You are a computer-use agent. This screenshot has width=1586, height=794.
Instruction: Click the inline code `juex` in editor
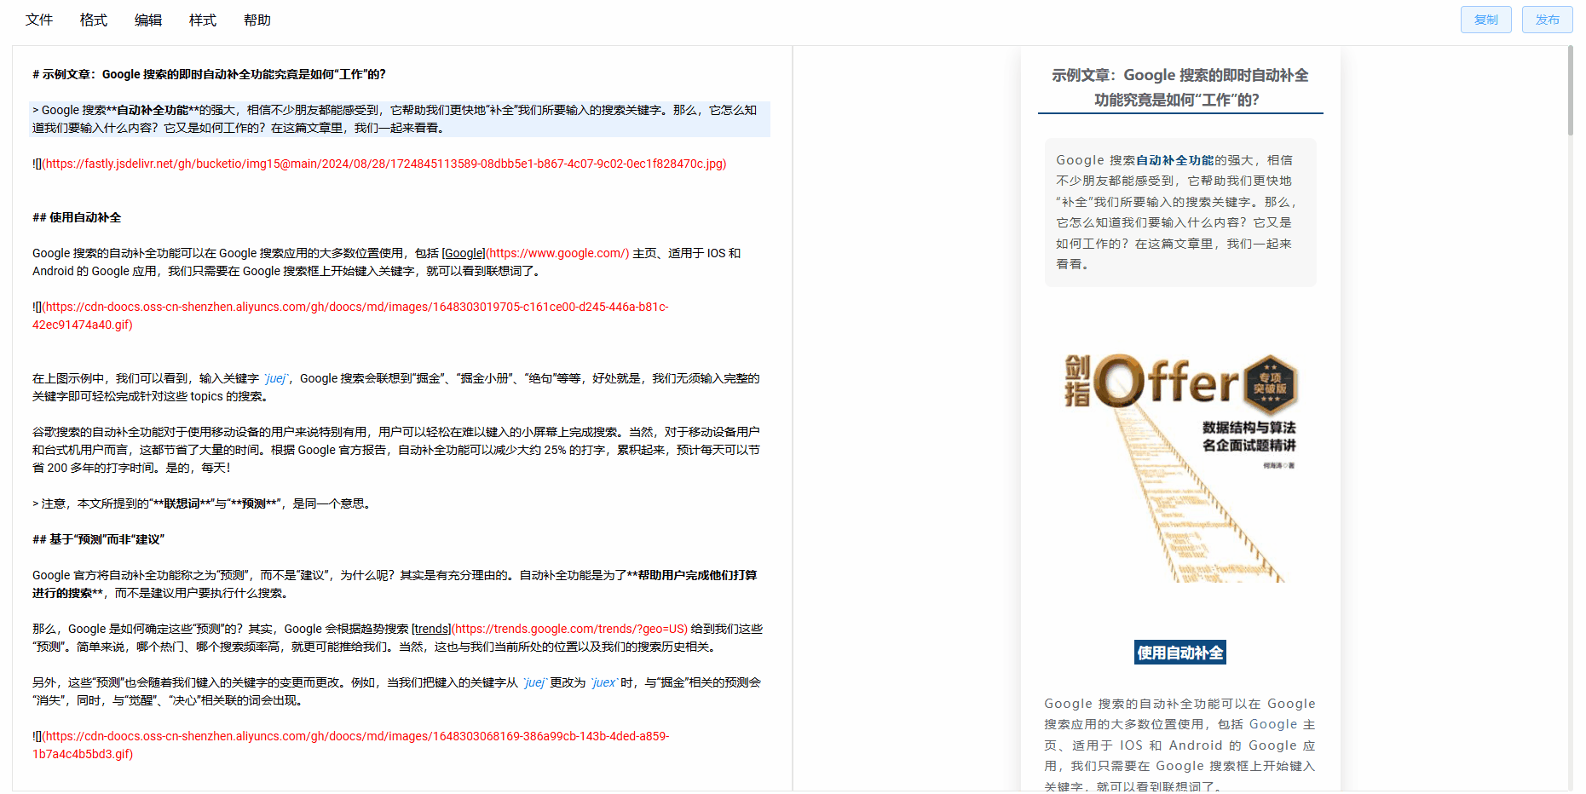604,682
